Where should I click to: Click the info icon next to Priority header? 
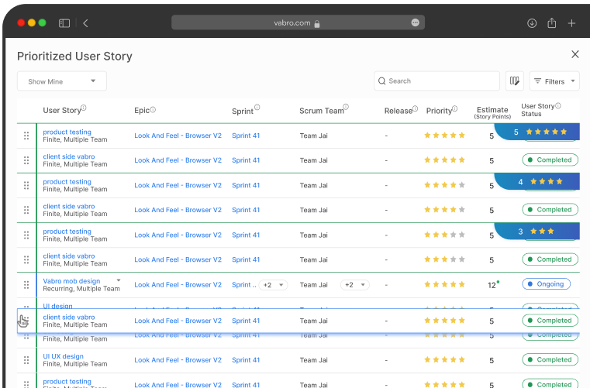[x=455, y=110]
